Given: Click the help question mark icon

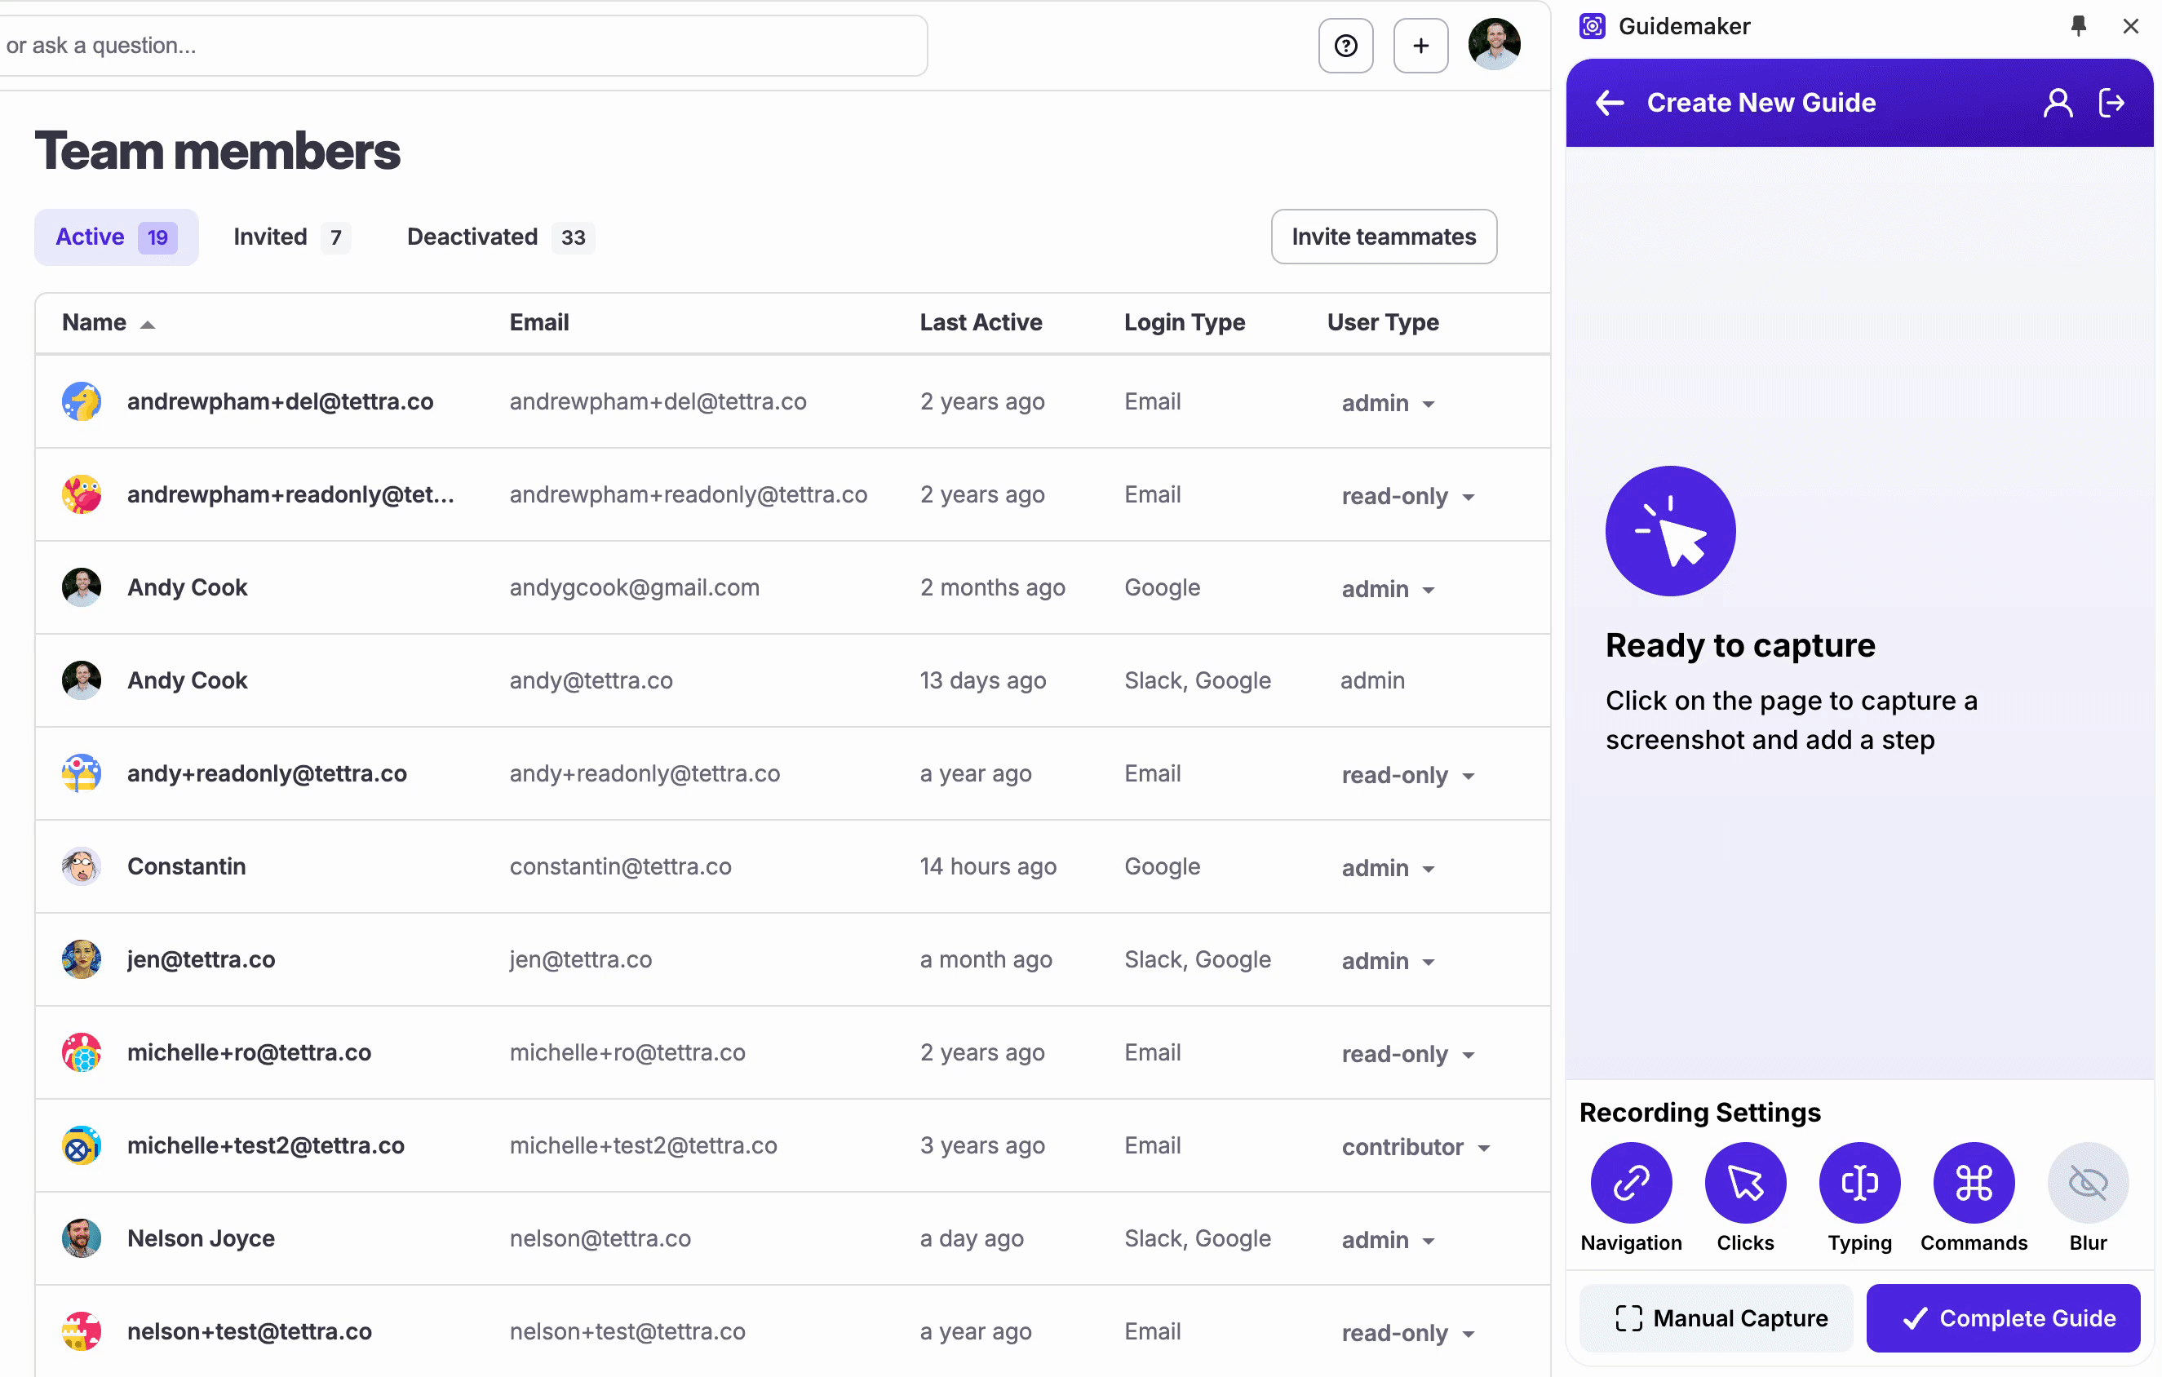Looking at the screenshot, I should 1345,46.
